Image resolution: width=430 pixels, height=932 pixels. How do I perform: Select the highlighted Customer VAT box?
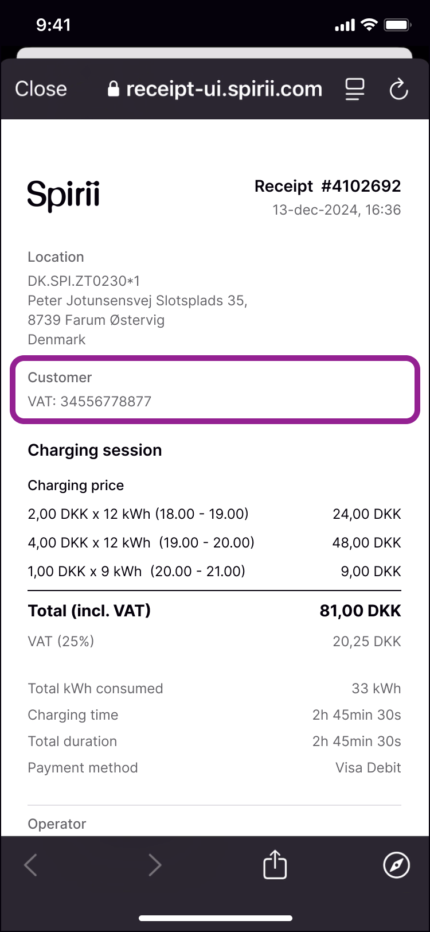click(215, 390)
